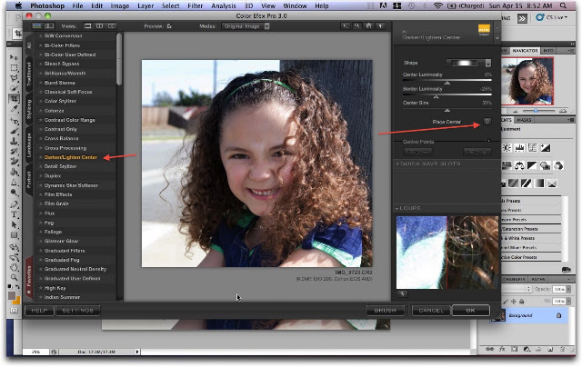This screenshot has height=367, width=582.
Task: Adjust the Center Luminosity slider
Action: coord(447,81)
